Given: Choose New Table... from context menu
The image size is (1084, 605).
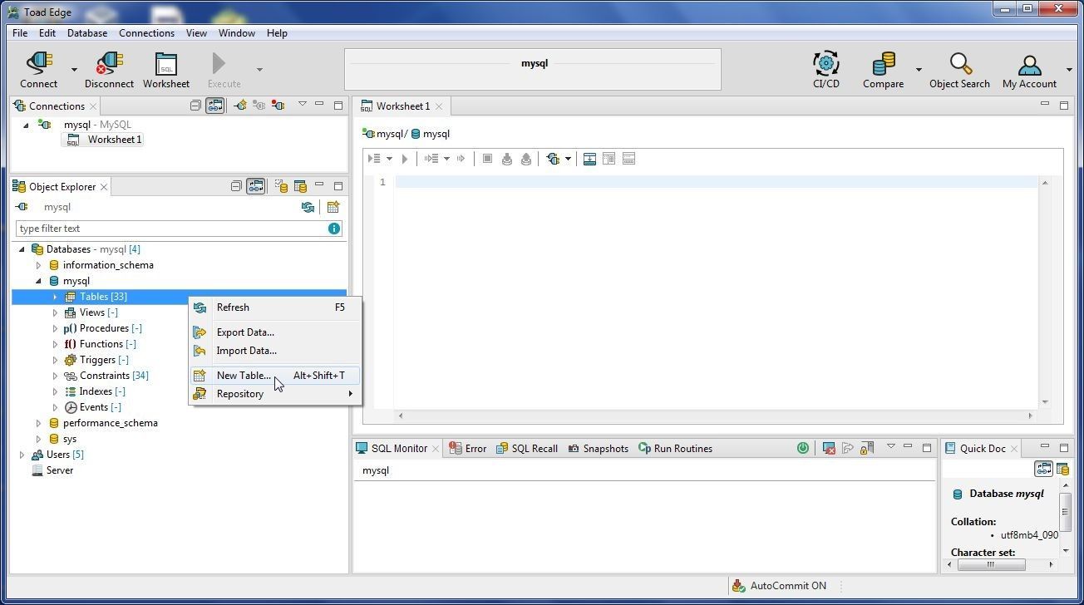Looking at the screenshot, I should [275, 376].
